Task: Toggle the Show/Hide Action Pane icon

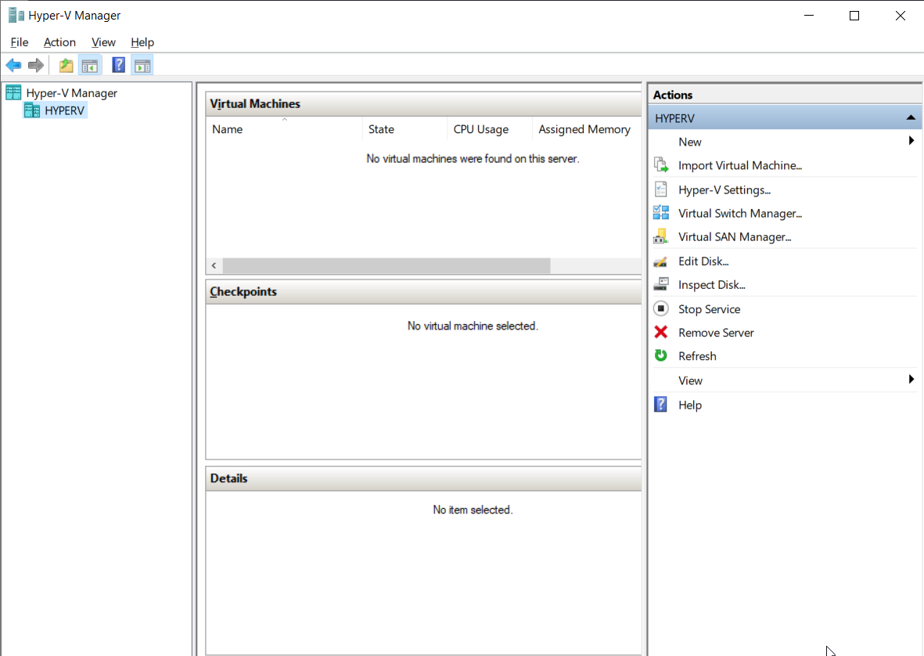Action: coord(142,66)
